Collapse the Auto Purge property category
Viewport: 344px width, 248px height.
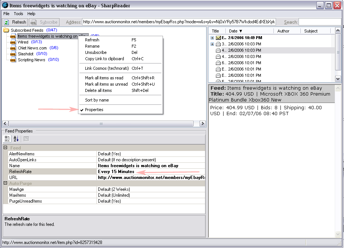pos(6,183)
